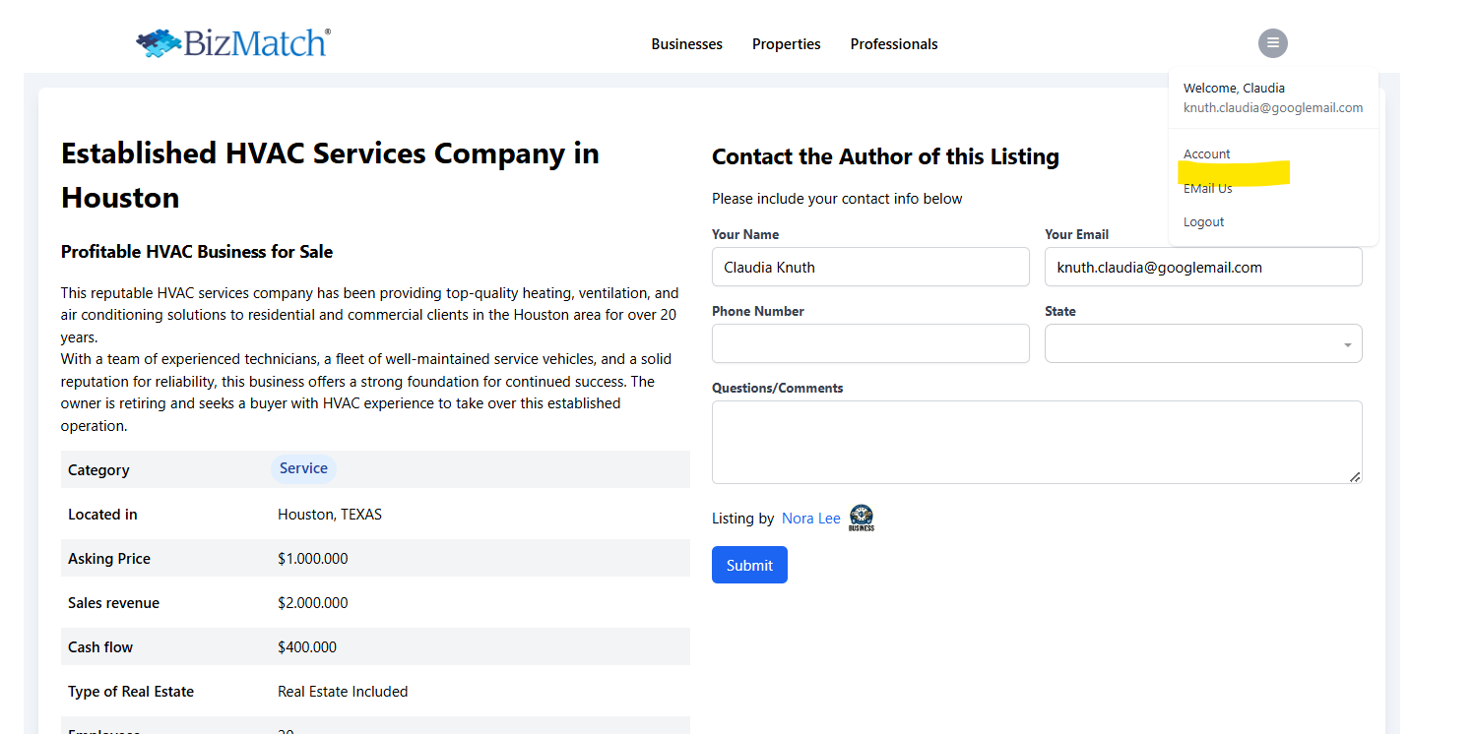Viewport: 1474px width, 734px height.
Task: Open the Professionals navigation item
Action: pos(893,44)
